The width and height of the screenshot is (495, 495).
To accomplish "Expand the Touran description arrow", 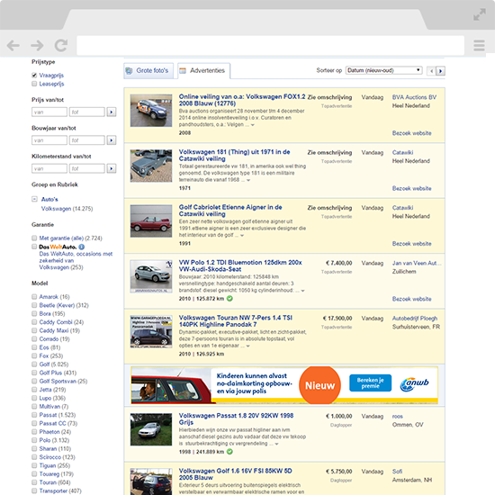I will coord(247,346).
